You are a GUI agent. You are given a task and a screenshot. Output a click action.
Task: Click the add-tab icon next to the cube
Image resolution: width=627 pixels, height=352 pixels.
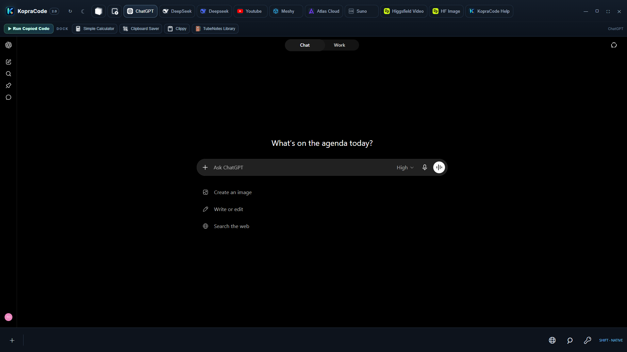tap(115, 11)
